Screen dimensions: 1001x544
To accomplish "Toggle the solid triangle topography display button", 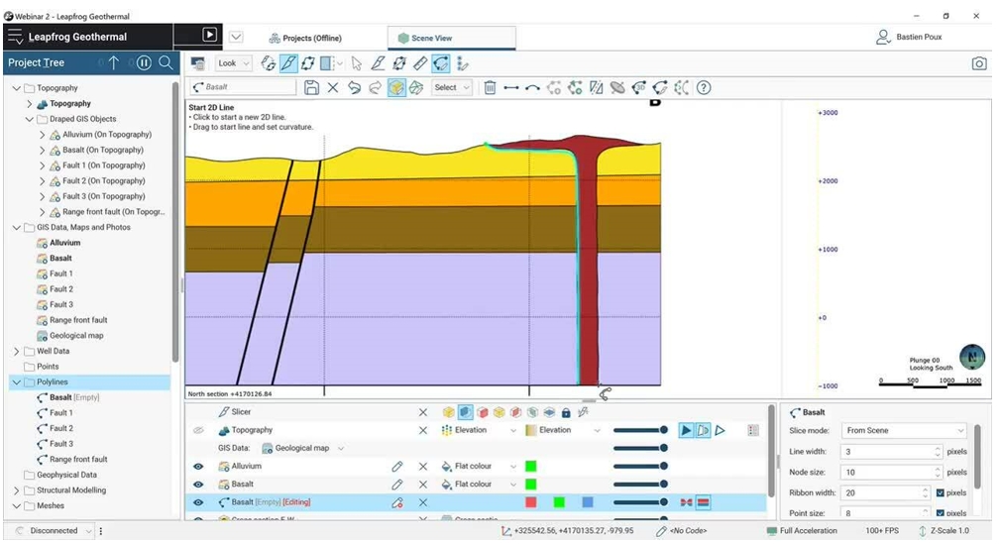I will (686, 430).
